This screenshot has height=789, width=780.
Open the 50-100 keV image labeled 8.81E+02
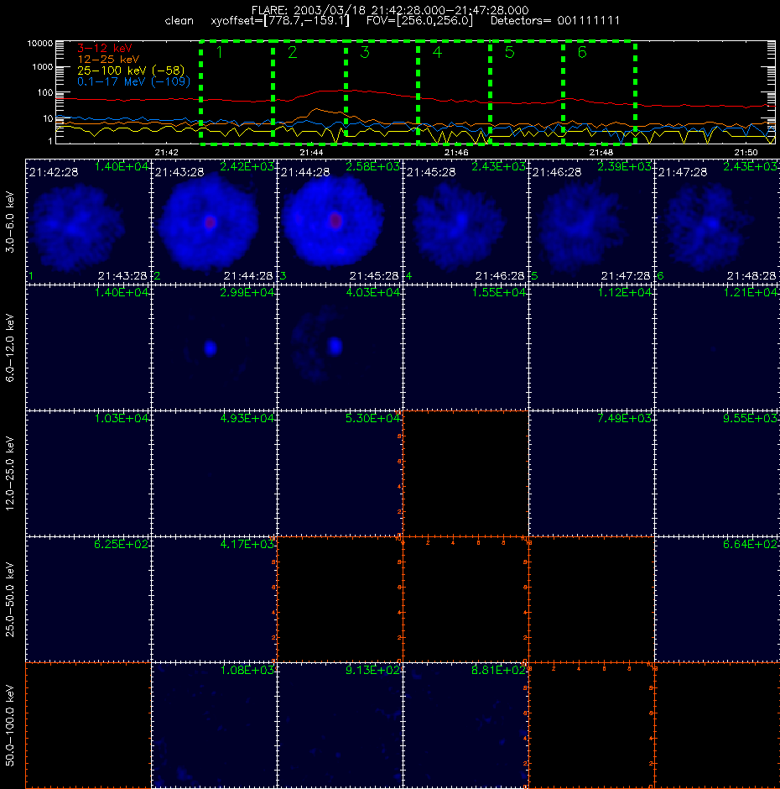465,725
